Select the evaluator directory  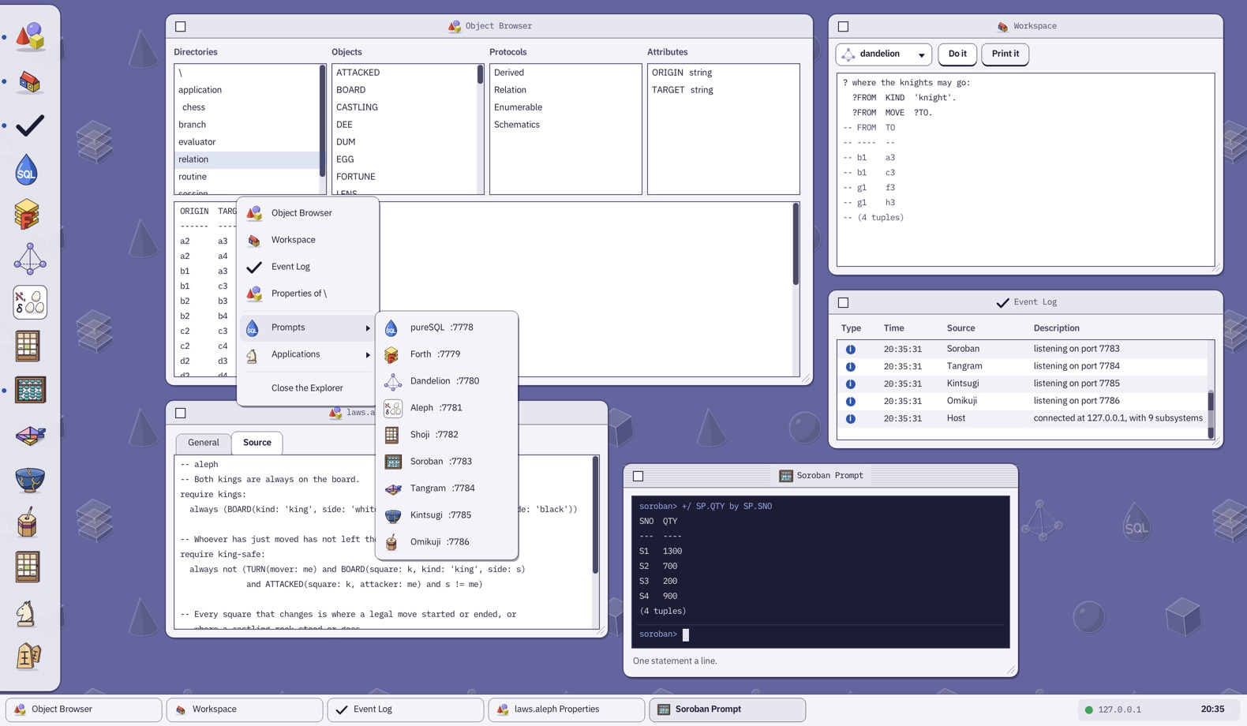247,142
